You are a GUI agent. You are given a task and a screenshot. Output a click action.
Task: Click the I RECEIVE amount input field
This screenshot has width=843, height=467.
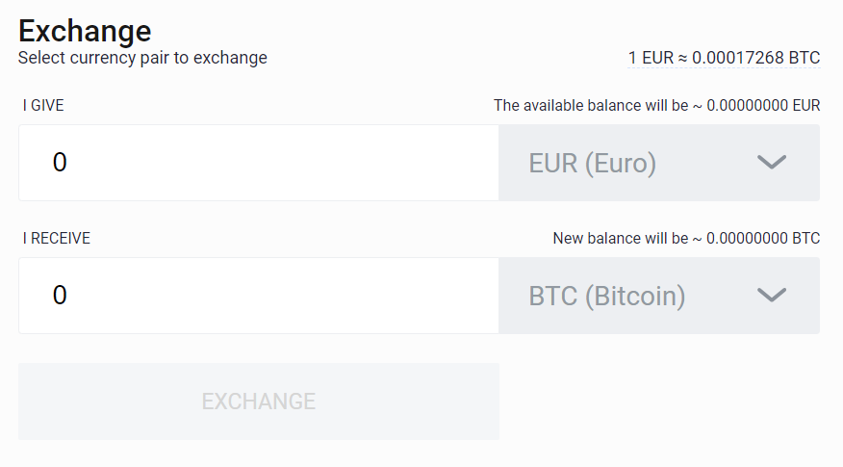point(258,296)
